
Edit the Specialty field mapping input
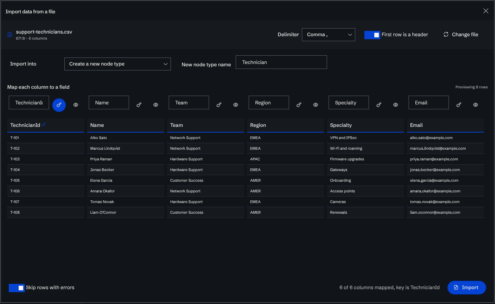349,102
